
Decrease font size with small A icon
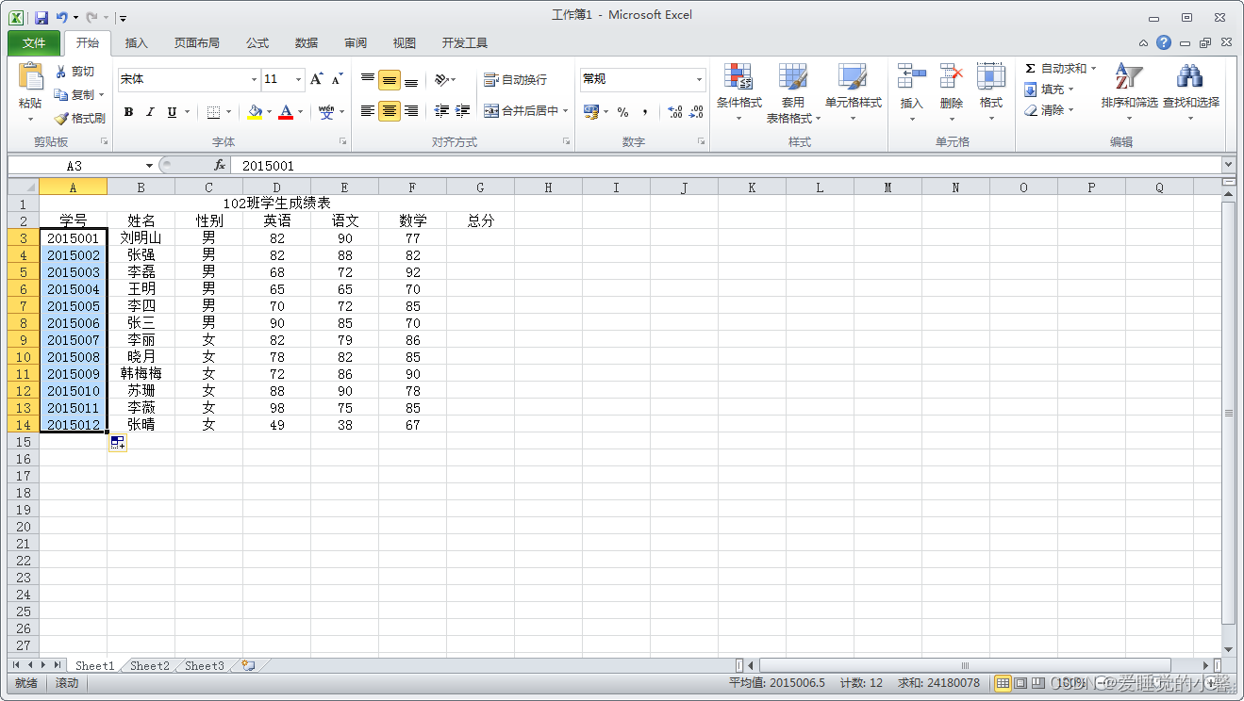337,79
